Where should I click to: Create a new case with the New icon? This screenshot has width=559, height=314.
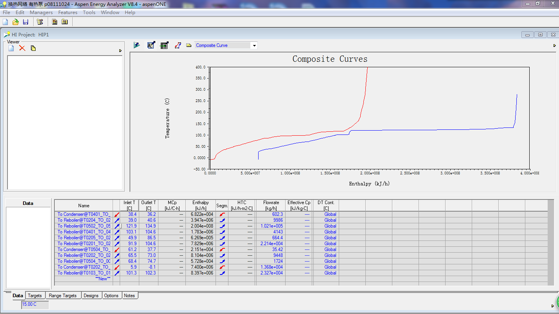pos(5,22)
